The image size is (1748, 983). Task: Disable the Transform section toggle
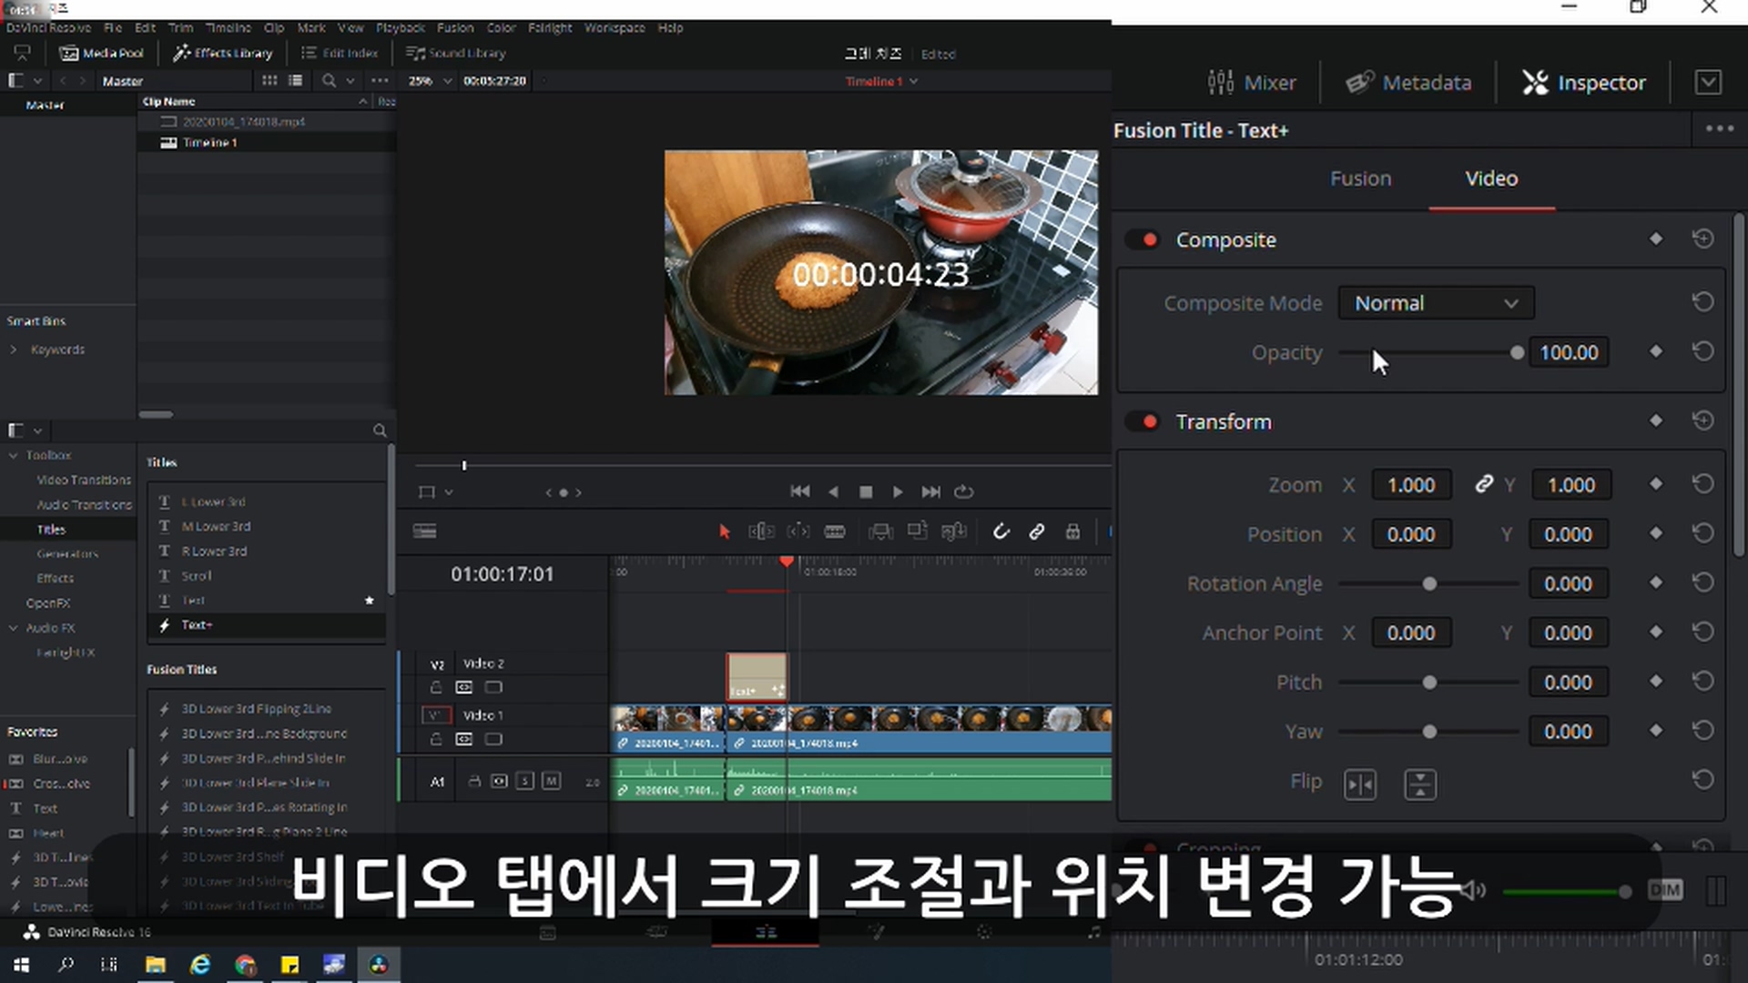1143,421
